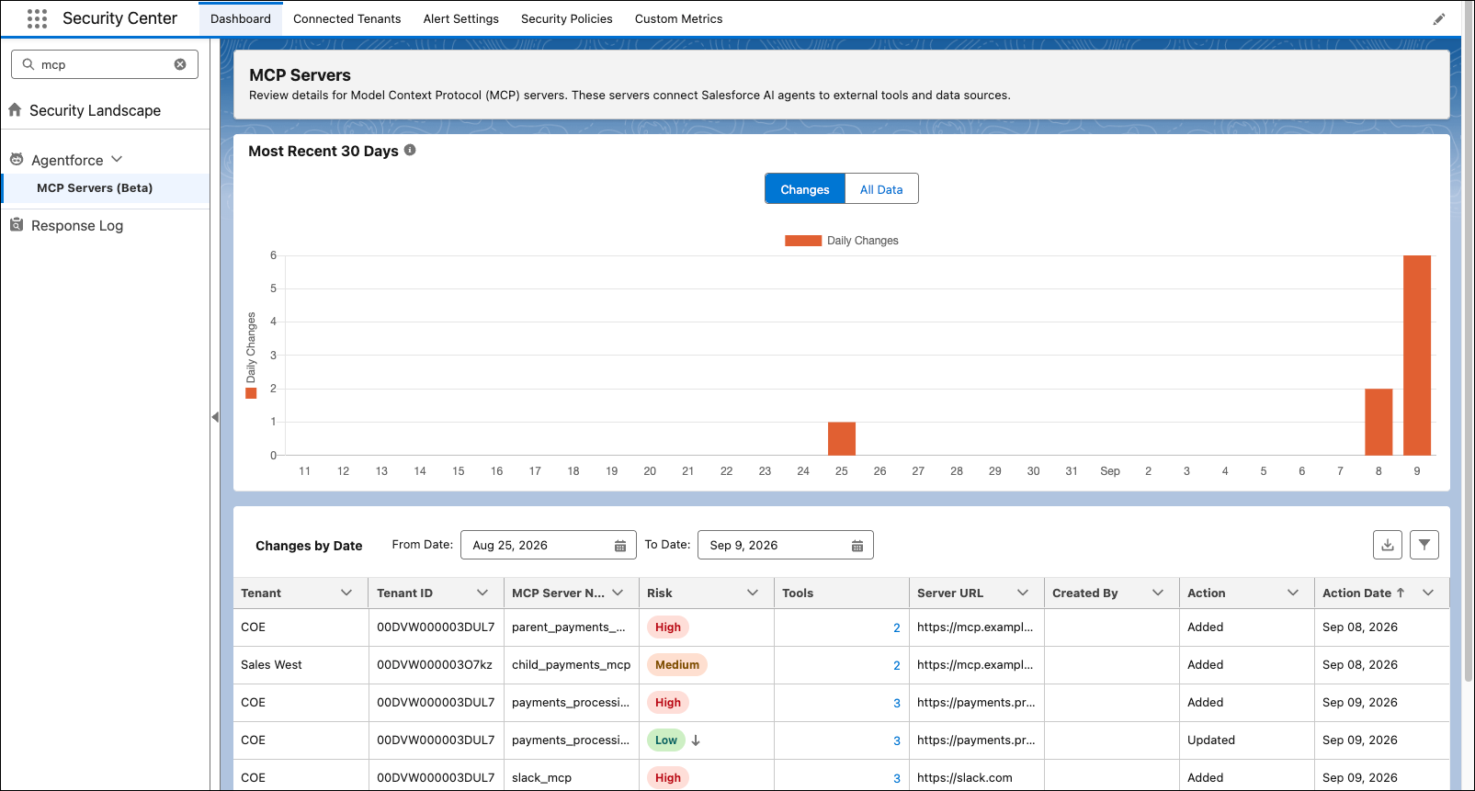The height and width of the screenshot is (791, 1475).
Task: Go to the Connected Tenants tab
Action: pos(347,18)
